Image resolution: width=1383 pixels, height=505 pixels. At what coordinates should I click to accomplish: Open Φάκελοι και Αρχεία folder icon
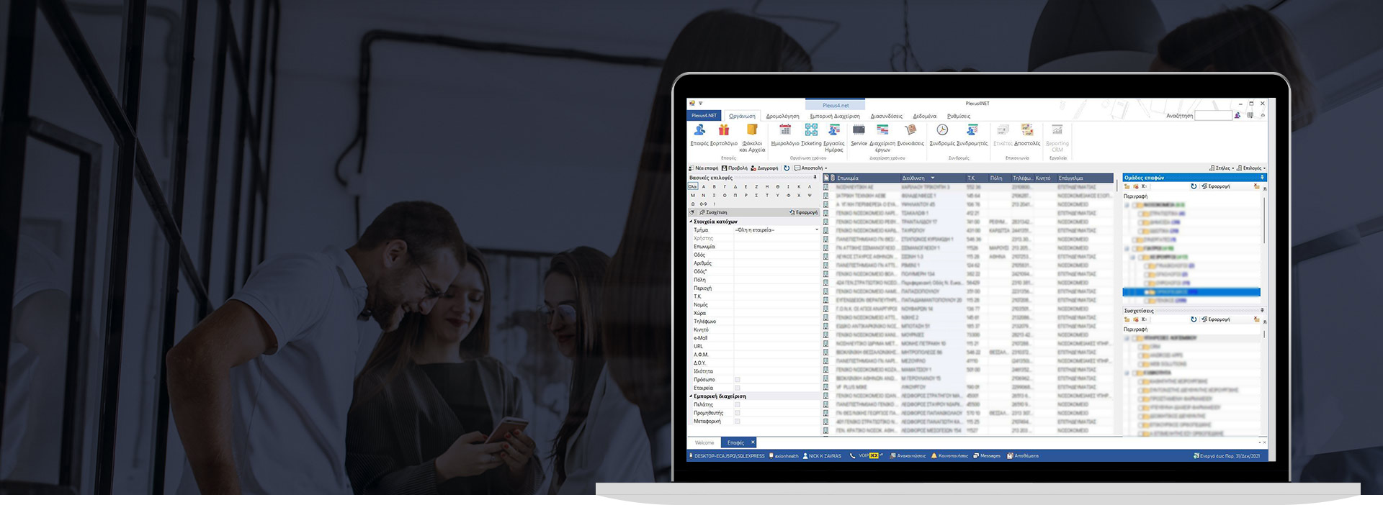[752, 131]
